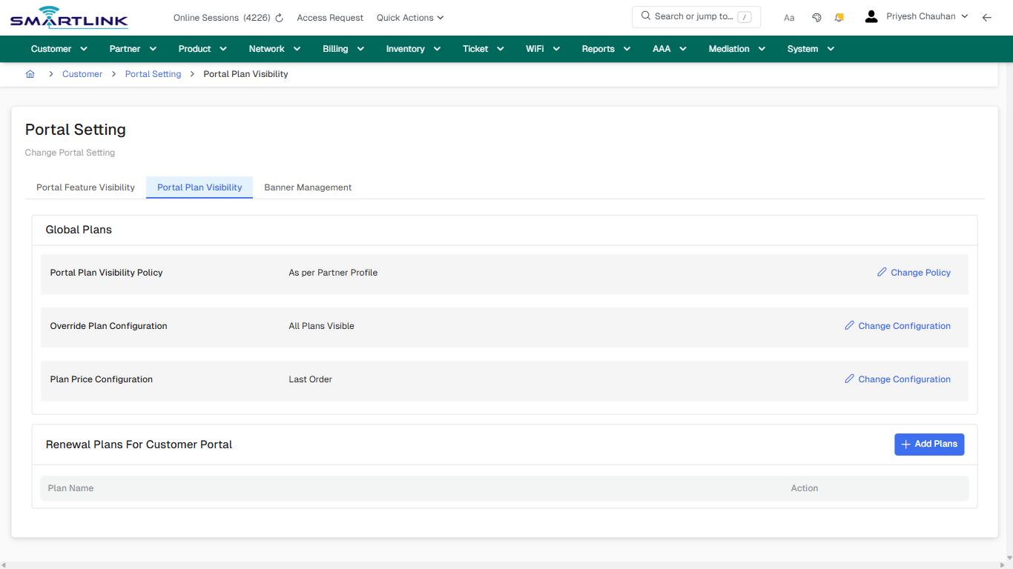Open Portal Setting from the breadcrumb
Image resolution: width=1013 pixels, height=569 pixels.
(x=153, y=74)
